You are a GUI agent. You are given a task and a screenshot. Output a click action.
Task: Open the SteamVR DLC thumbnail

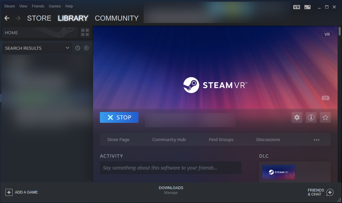point(278,172)
